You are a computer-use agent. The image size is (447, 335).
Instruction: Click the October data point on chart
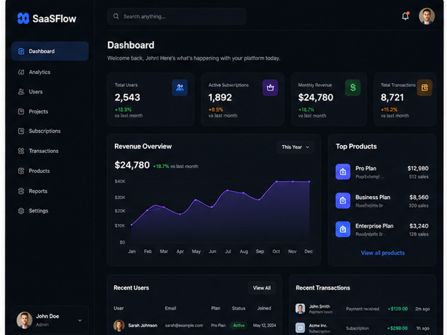point(277,181)
